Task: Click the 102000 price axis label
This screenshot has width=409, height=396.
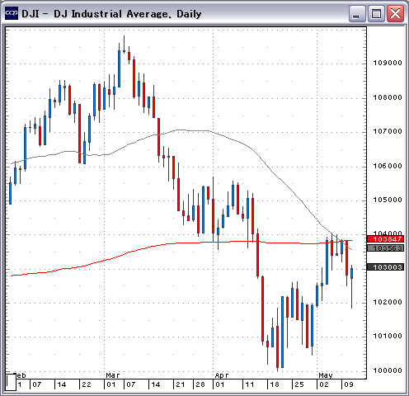Action: point(388,302)
